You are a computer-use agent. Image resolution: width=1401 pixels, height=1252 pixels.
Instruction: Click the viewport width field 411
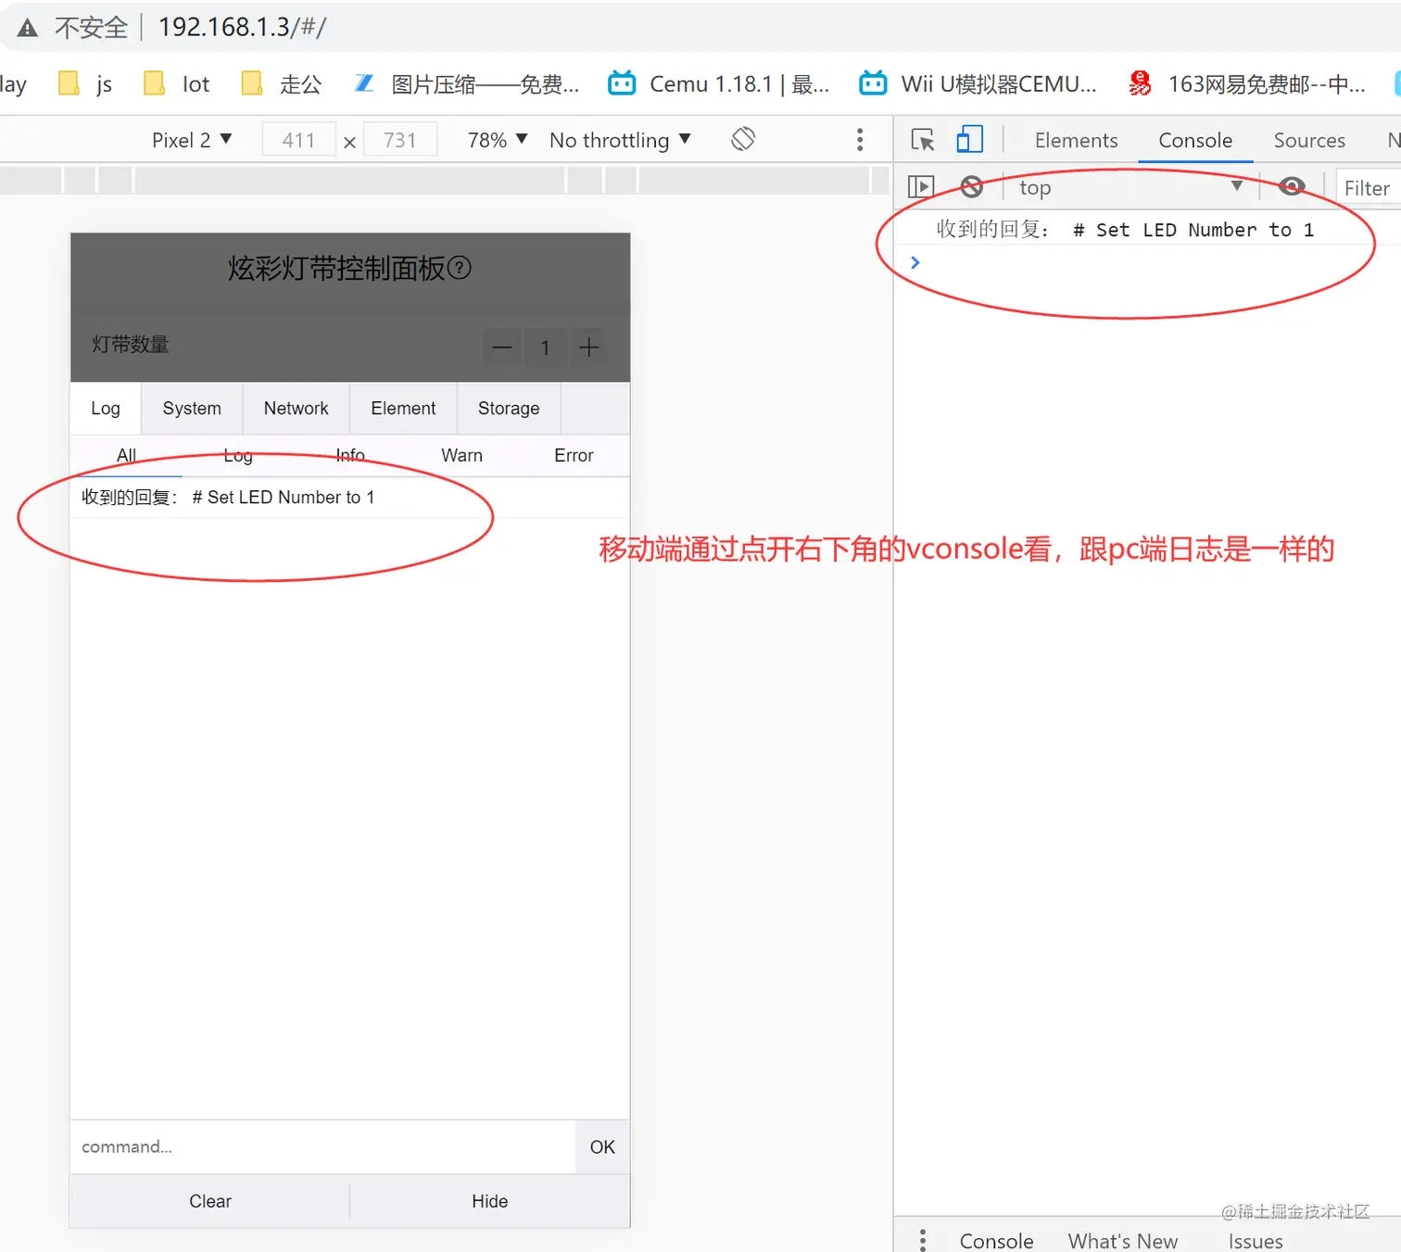pos(298,140)
